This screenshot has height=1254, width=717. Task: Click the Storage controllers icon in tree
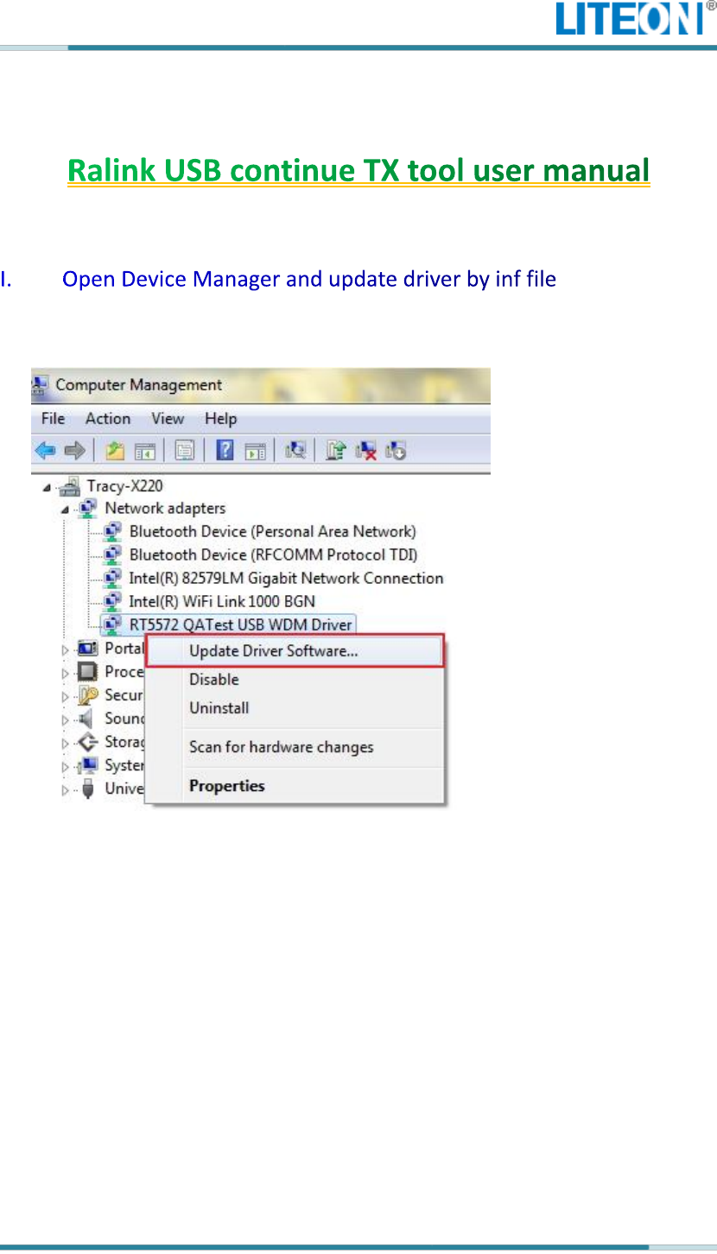[88, 741]
